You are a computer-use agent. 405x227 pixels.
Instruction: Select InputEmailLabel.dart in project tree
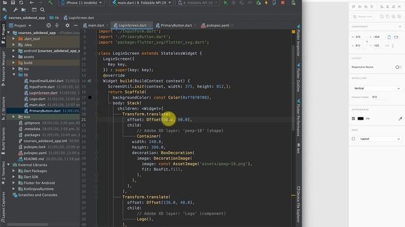46,81
